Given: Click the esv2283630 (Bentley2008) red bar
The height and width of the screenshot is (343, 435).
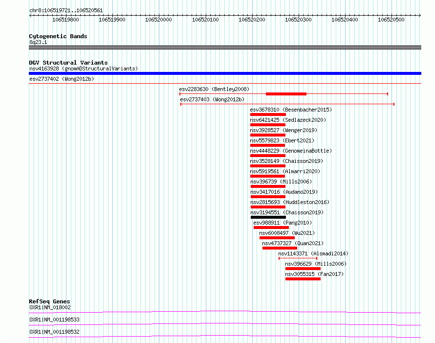Looking at the screenshot, I should 286,94.
